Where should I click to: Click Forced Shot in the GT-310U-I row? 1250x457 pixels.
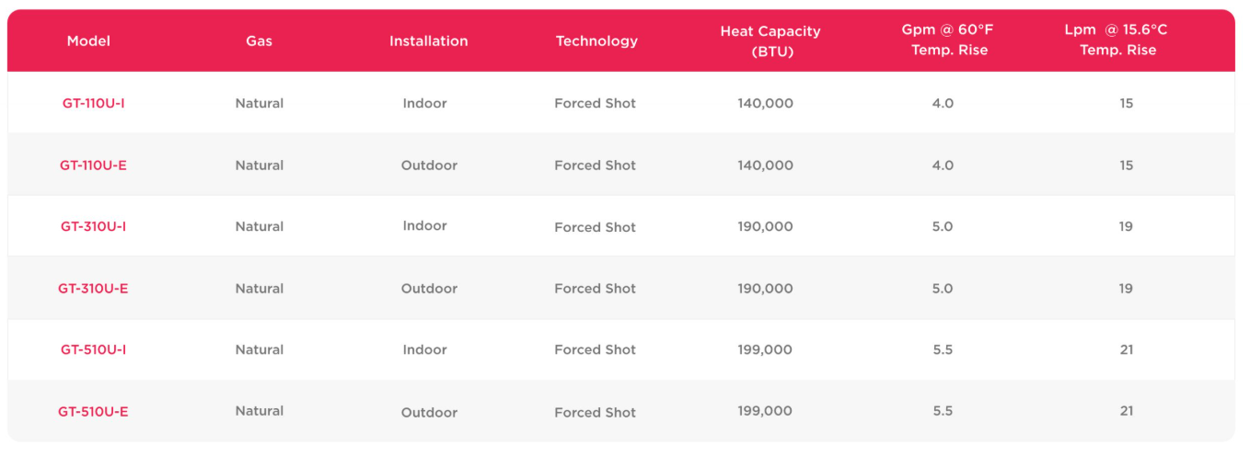click(595, 227)
